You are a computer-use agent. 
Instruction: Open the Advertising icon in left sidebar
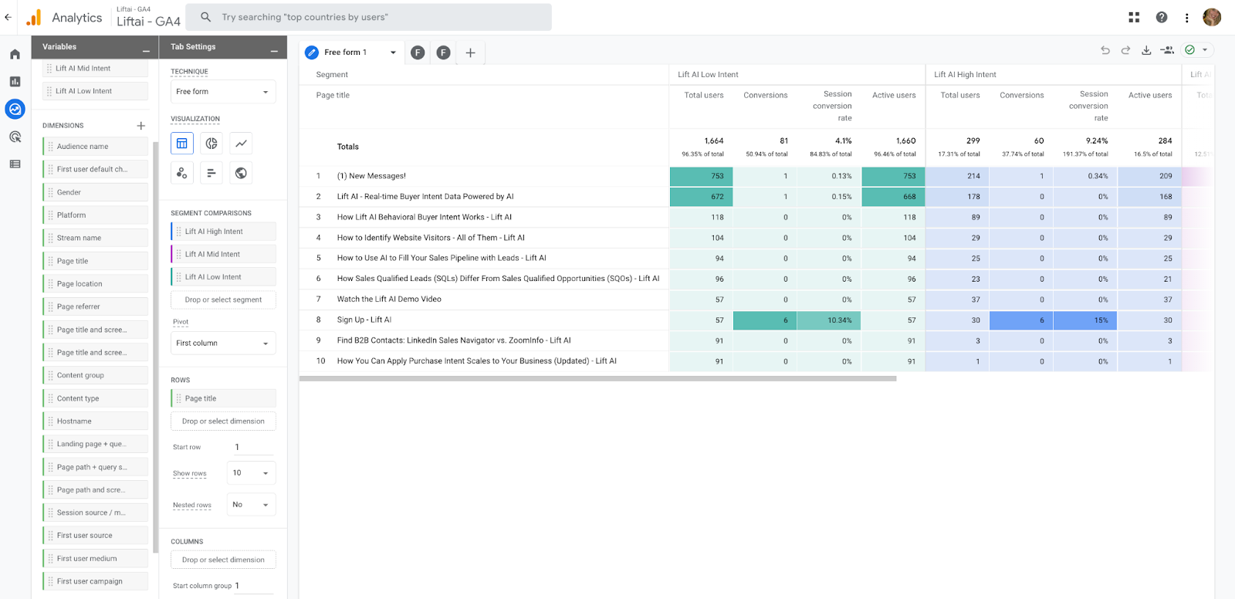click(15, 137)
